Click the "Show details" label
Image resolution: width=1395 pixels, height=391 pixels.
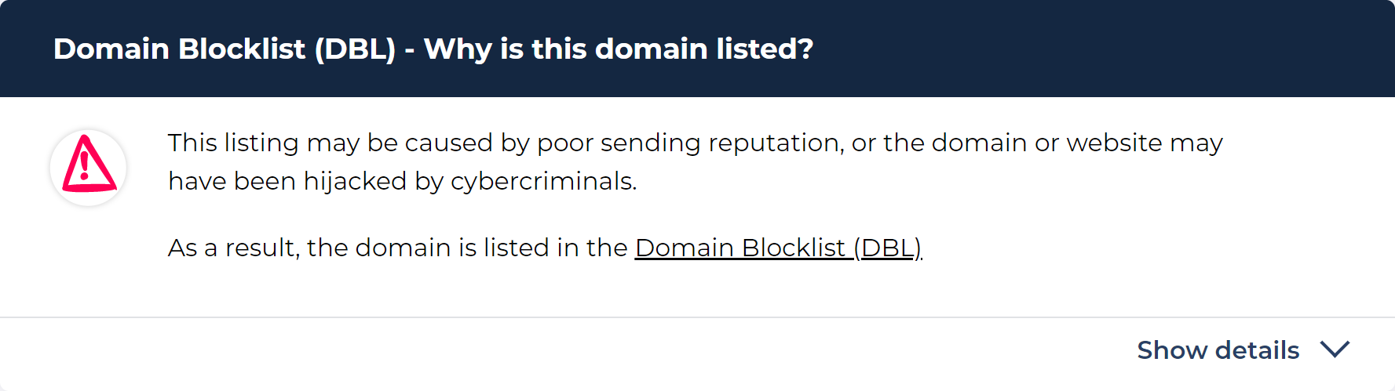click(x=1218, y=350)
